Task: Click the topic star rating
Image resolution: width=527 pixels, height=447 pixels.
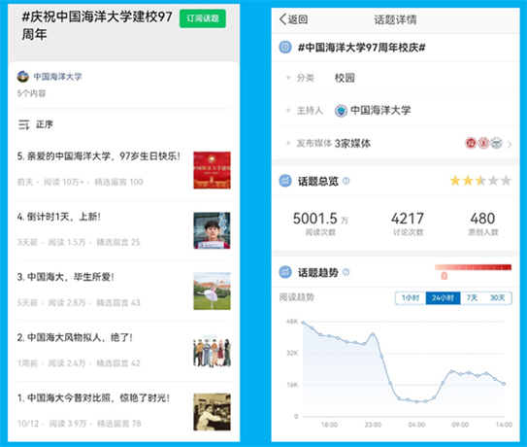Action: (480, 181)
